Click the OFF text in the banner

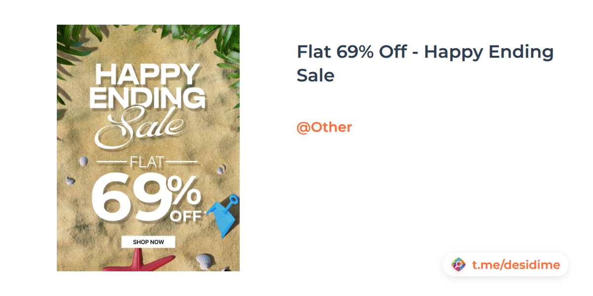185,216
